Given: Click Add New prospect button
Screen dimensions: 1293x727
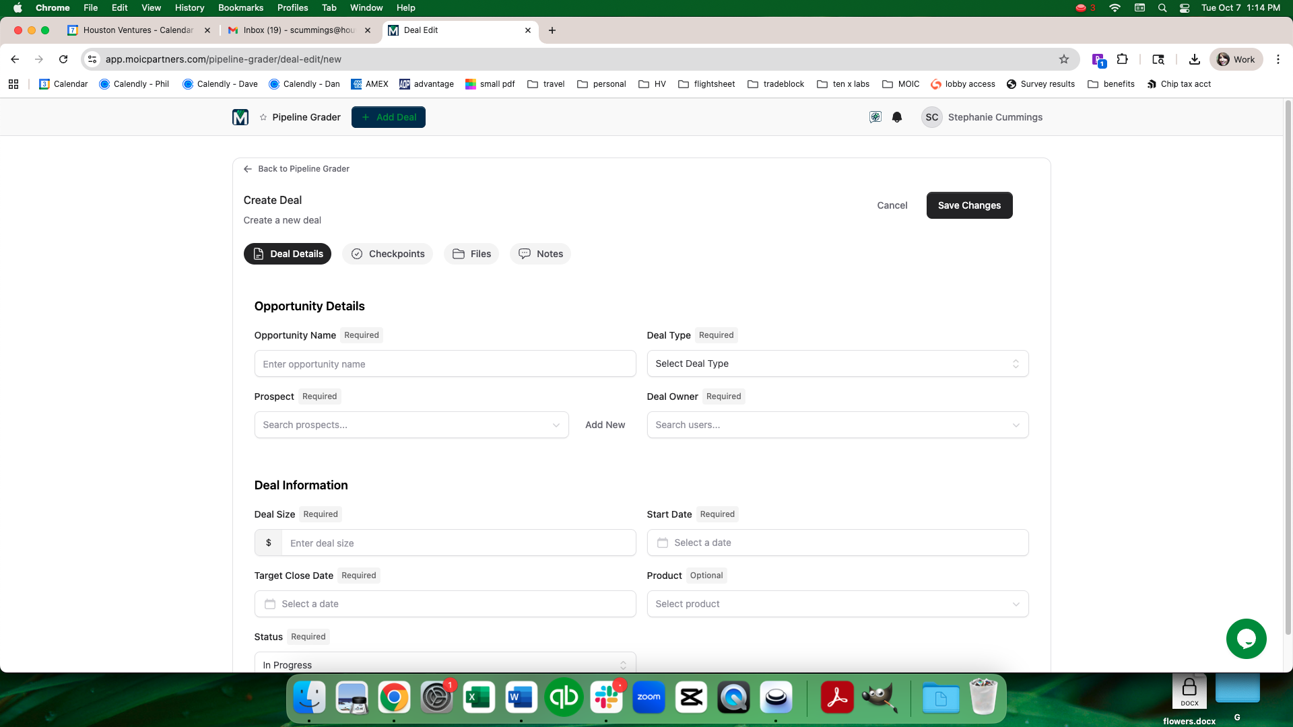Looking at the screenshot, I should 605,425.
